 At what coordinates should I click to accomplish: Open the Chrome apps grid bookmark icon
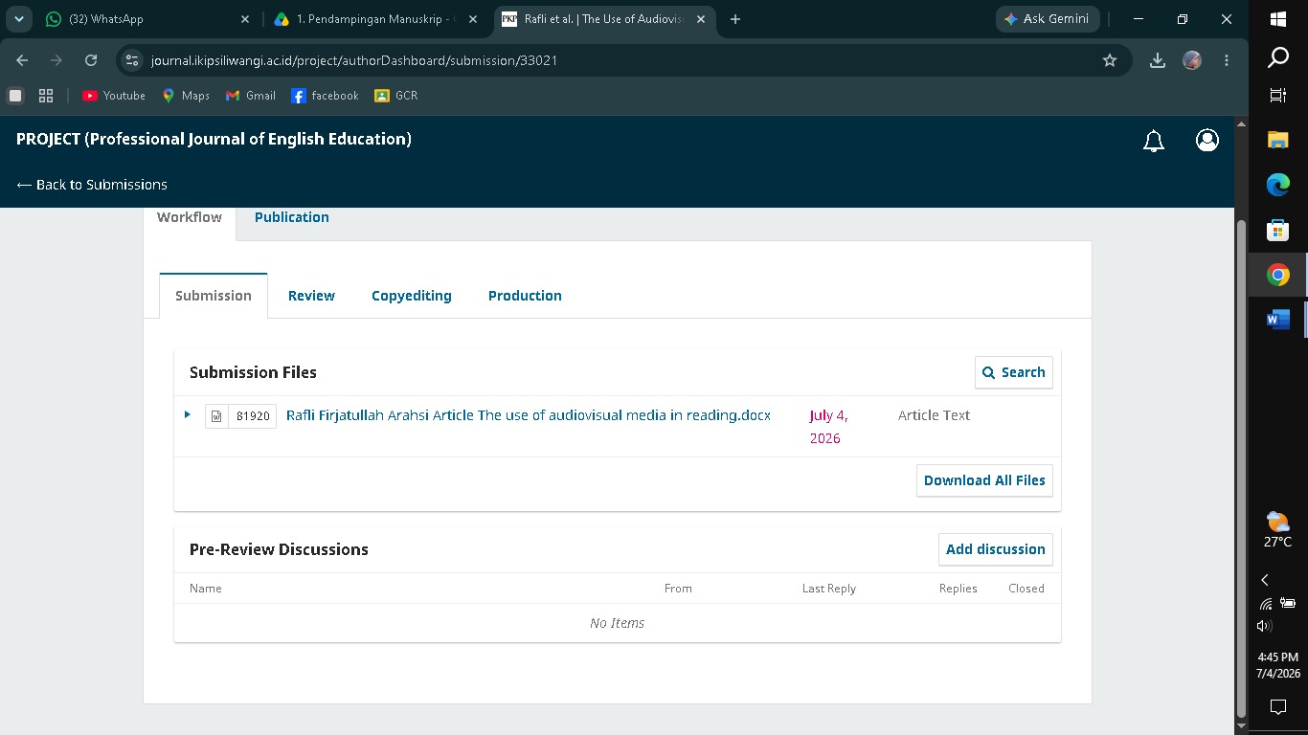tap(45, 96)
